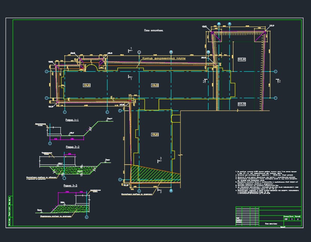Screen dimensions: 311x242
Task: Select the axis bubble below section 1-1
Action: (50, 143)
